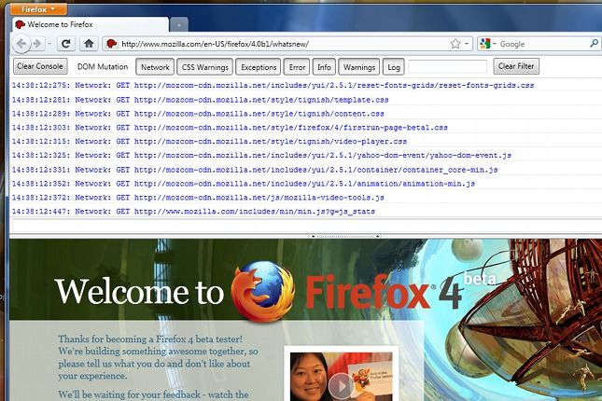The height and width of the screenshot is (401, 602).
Task: Toggle the DOM Mutation filter
Action: 103,66
